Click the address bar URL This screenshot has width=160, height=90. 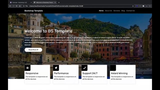[x=56, y=6]
